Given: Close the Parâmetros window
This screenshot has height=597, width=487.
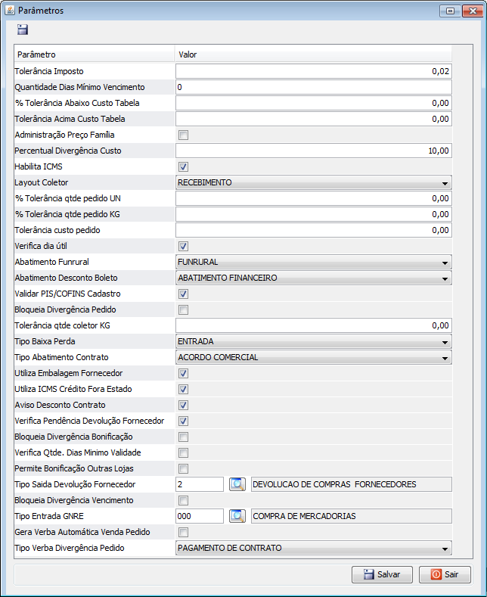Looking at the screenshot, I should (x=473, y=11).
